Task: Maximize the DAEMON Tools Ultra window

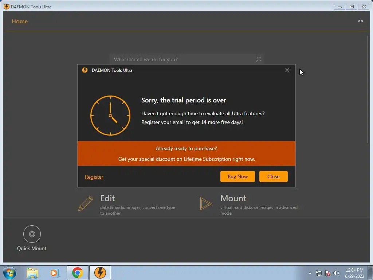Action: (352, 7)
